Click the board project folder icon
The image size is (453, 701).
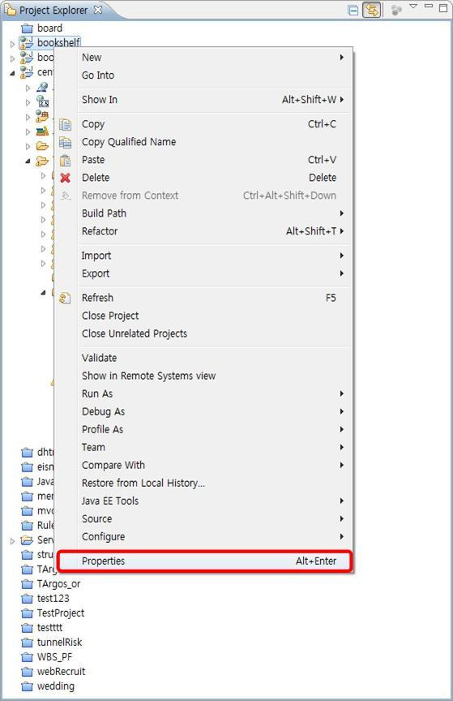(28, 28)
